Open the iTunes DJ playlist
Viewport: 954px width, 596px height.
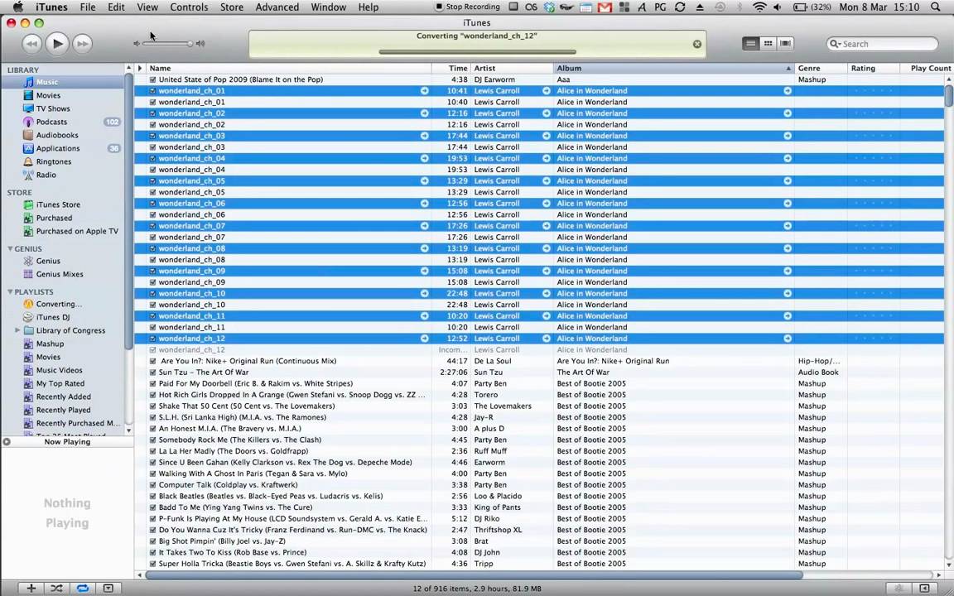(x=52, y=318)
